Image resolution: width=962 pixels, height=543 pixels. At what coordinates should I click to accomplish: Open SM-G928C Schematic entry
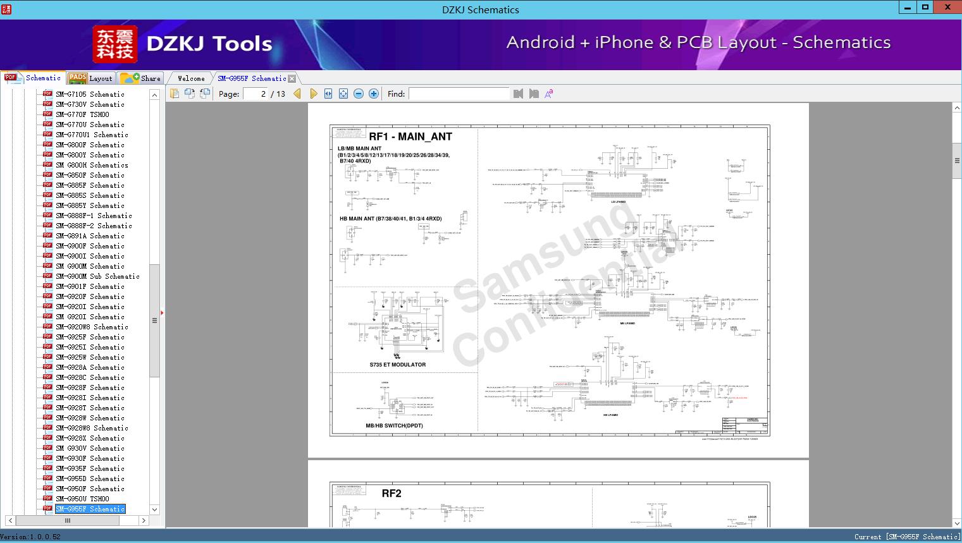tap(90, 377)
